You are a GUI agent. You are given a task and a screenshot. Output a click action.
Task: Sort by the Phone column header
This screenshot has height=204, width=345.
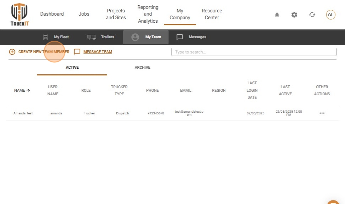[x=152, y=90]
